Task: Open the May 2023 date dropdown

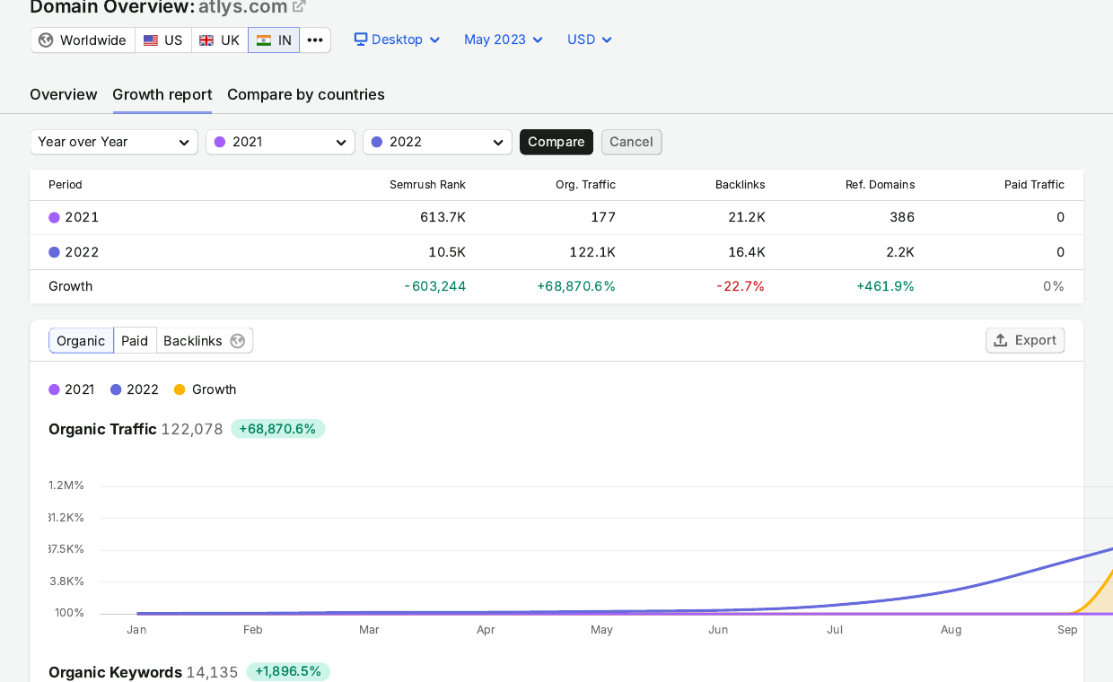Action: tap(504, 39)
